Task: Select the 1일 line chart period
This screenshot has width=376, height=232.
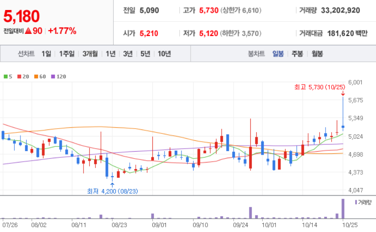Action: 46,54
